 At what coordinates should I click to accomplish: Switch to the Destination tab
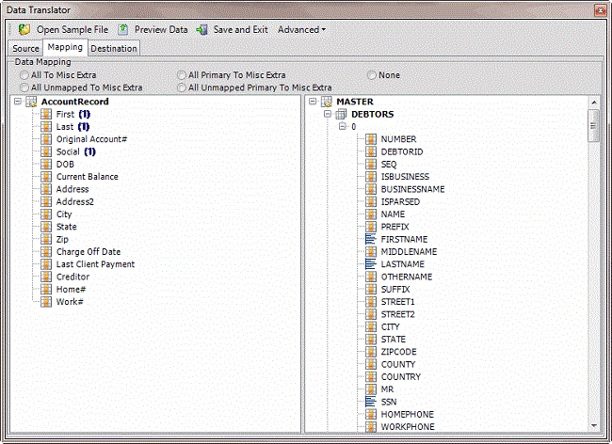point(113,48)
